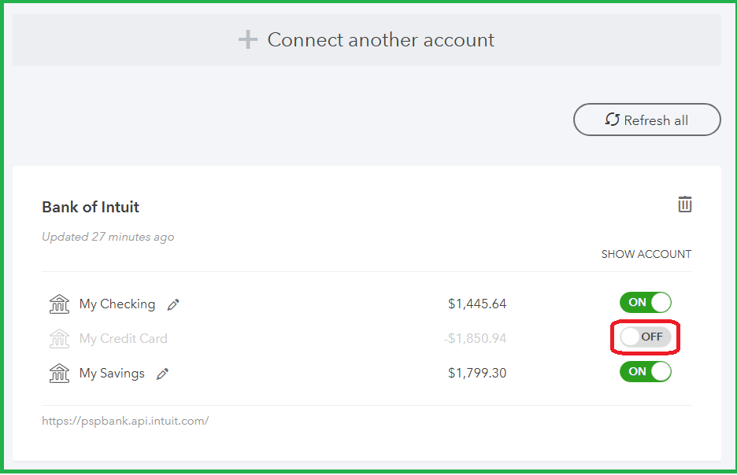Screen dimensions: 737x475
Task: Click the SHOW ACCOUNT column header
Action: pyautogui.click(x=646, y=254)
